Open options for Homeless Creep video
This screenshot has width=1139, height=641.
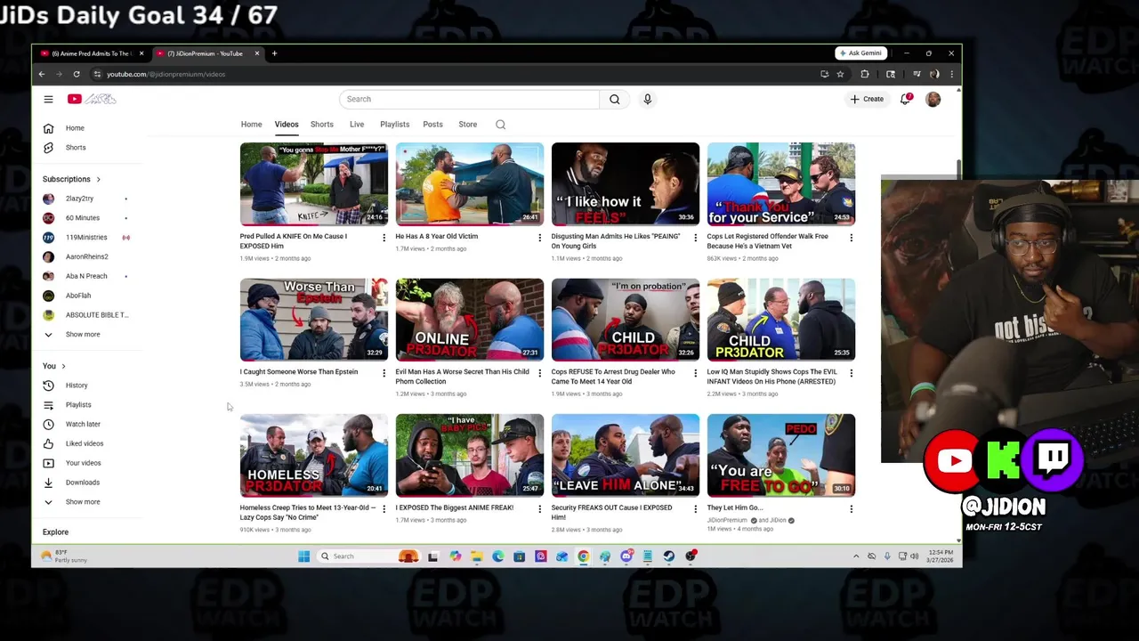click(x=384, y=509)
